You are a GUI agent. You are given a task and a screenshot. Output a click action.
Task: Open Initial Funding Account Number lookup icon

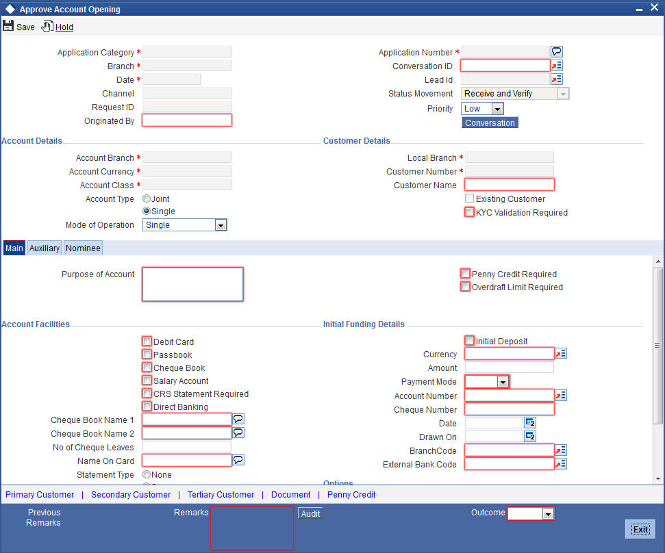pos(561,396)
